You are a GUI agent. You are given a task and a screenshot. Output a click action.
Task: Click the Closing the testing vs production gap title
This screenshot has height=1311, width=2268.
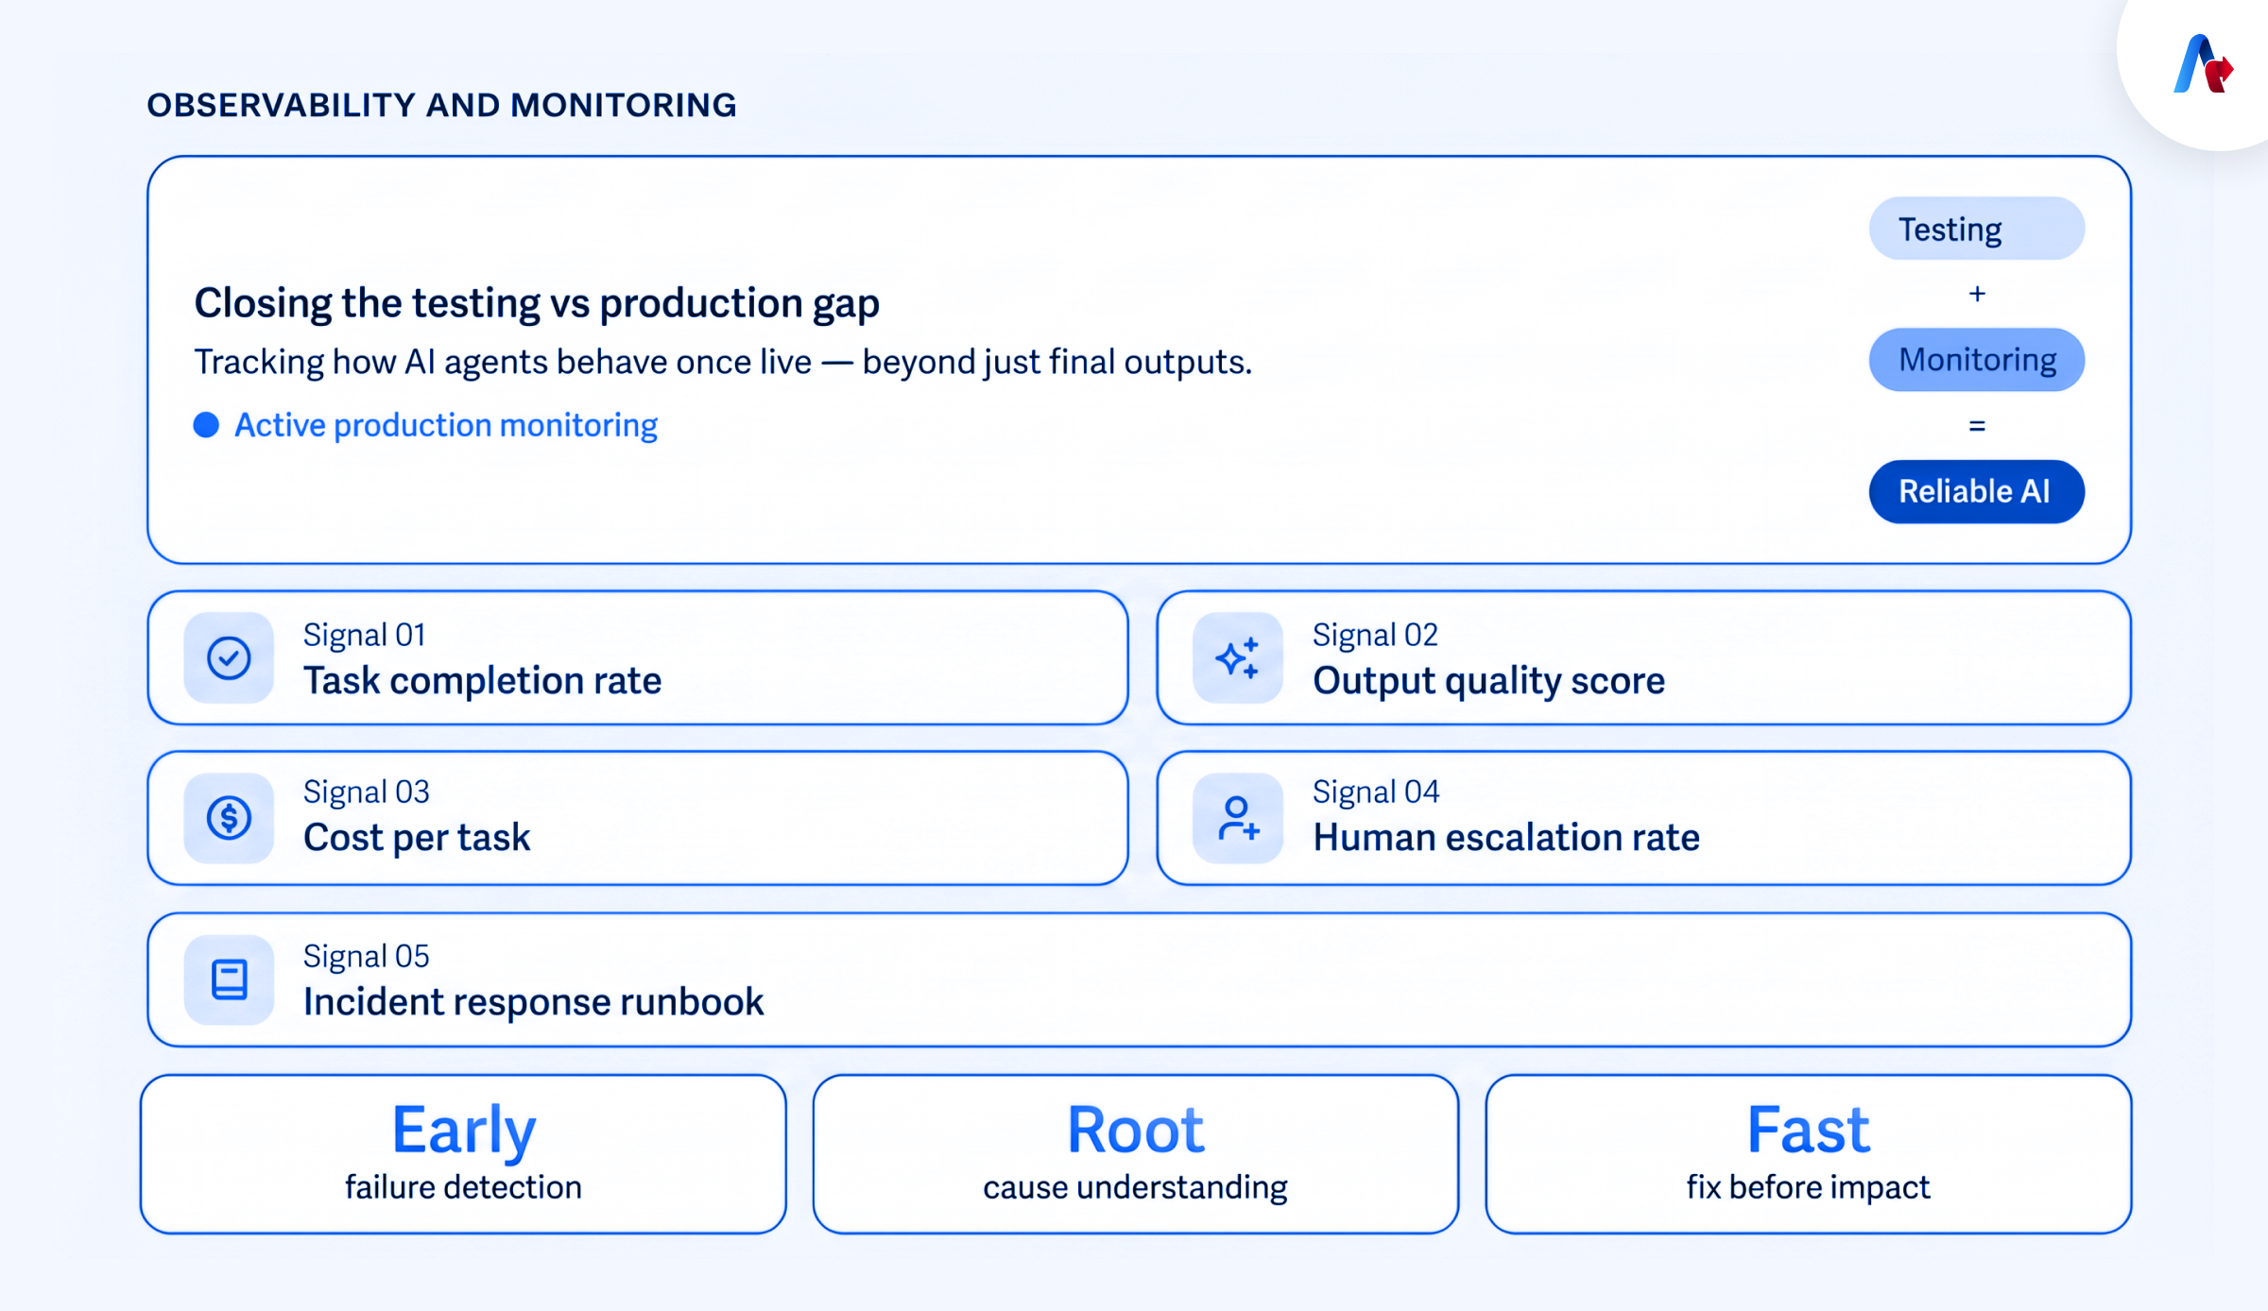coord(537,303)
